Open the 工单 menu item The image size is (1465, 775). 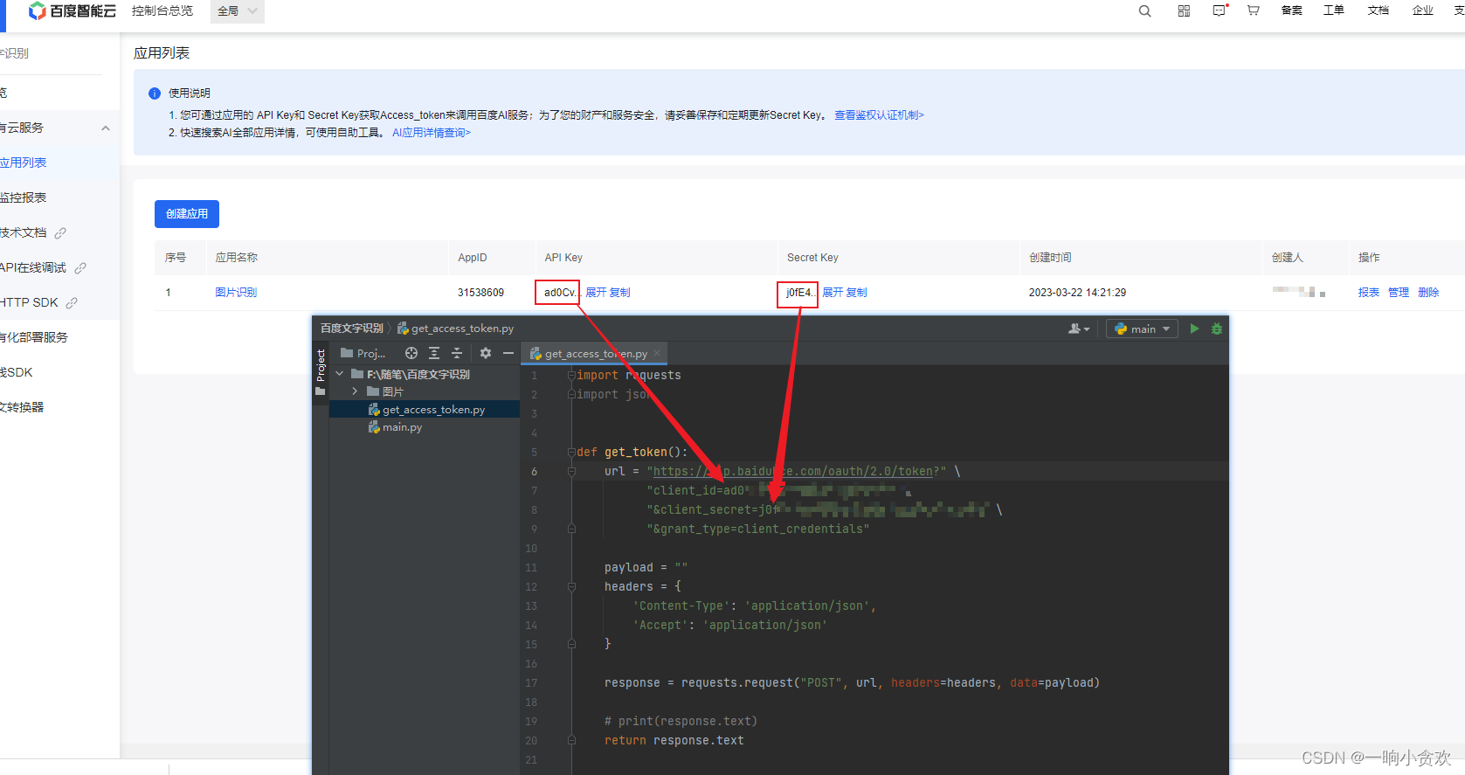(x=1333, y=10)
